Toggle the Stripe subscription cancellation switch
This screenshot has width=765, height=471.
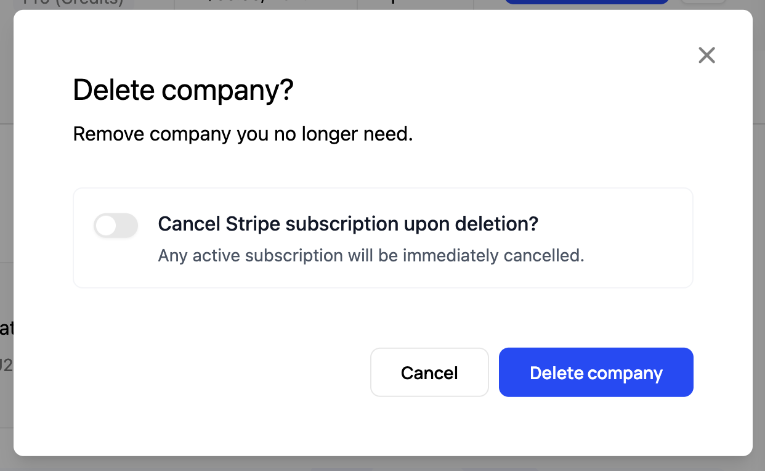point(116,226)
